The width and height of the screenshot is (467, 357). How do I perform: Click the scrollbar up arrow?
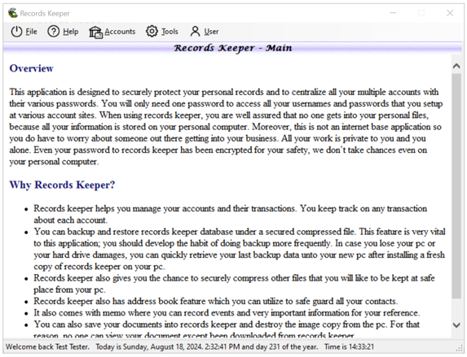click(456, 66)
